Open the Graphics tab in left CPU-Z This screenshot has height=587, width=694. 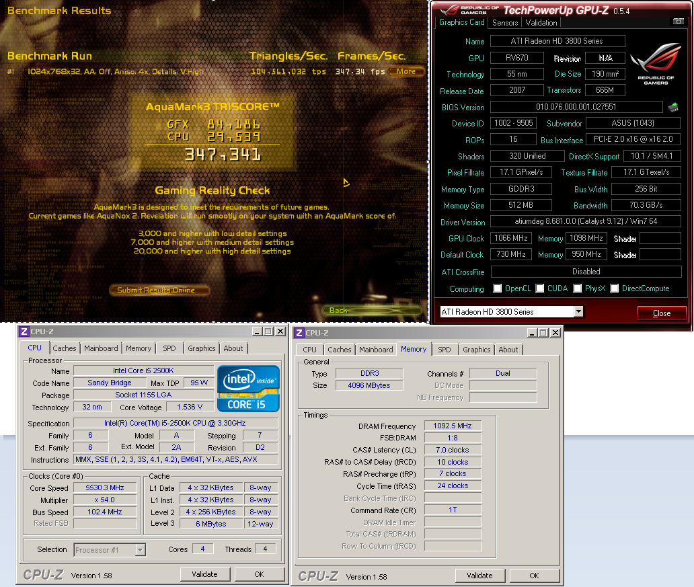tap(201, 348)
